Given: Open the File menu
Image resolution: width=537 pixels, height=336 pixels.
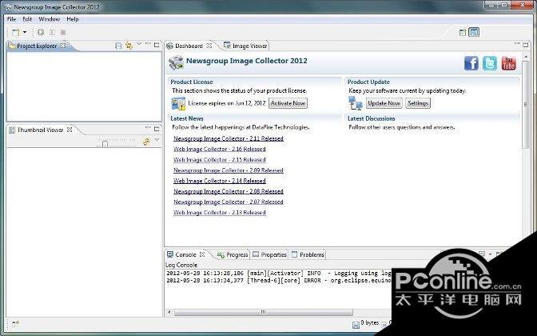Looking at the screenshot, I should (x=12, y=19).
